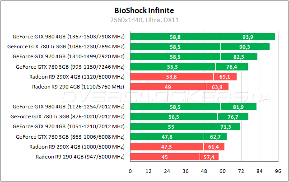Click the Radeon R9 290X 4GB (1120/6000 MHz) label
The width and height of the screenshot is (289, 182).
click(x=76, y=76)
